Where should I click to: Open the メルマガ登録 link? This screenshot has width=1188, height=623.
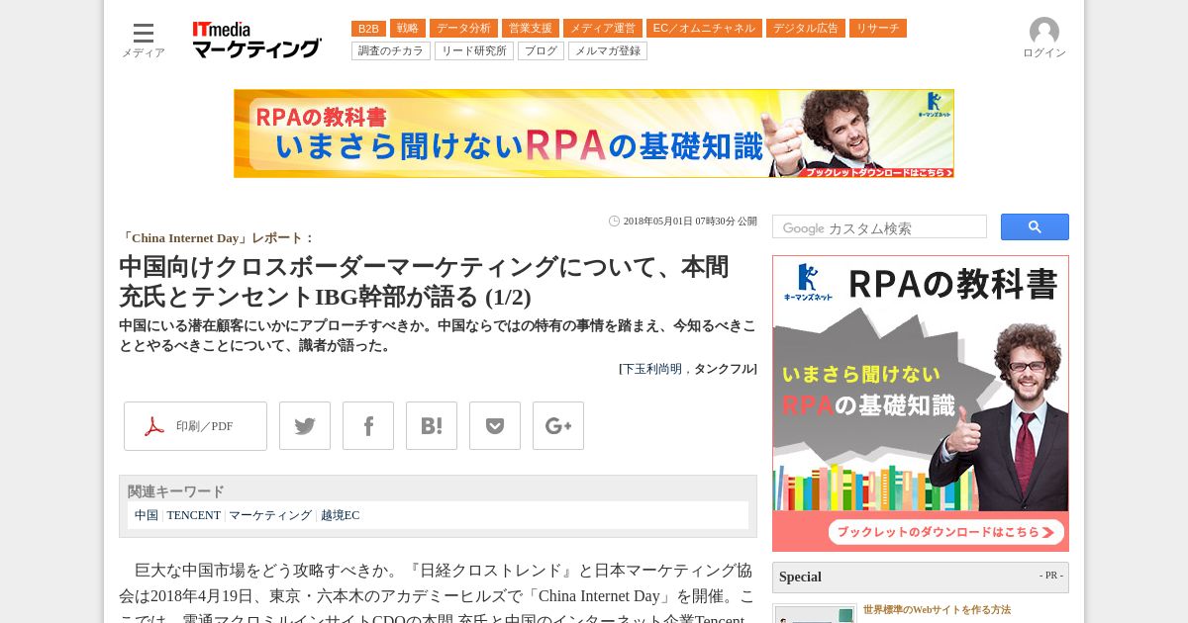pyautogui.click(x=608, y=50)
